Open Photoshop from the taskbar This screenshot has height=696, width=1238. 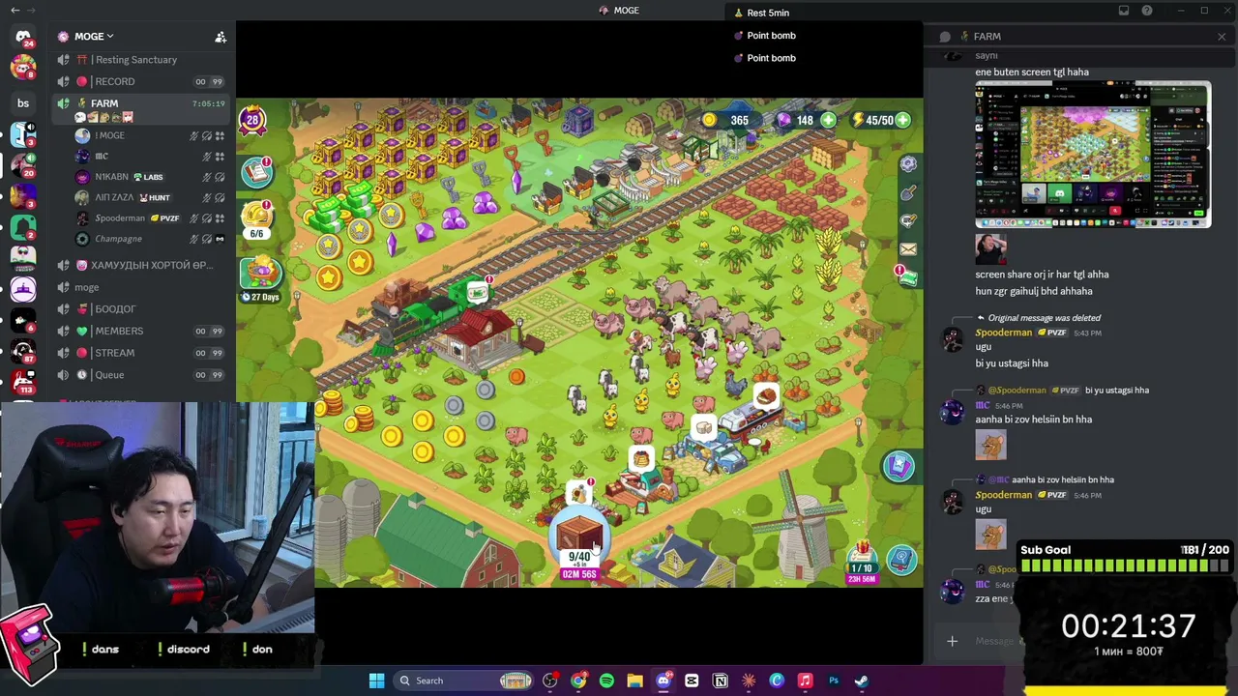833,681
